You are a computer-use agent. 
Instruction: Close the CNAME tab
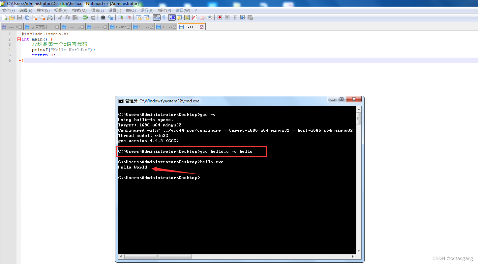tap(129, 27)
